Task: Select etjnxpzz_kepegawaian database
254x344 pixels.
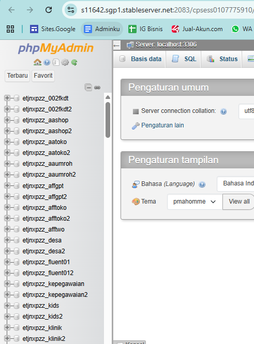Action: (53, 284)
